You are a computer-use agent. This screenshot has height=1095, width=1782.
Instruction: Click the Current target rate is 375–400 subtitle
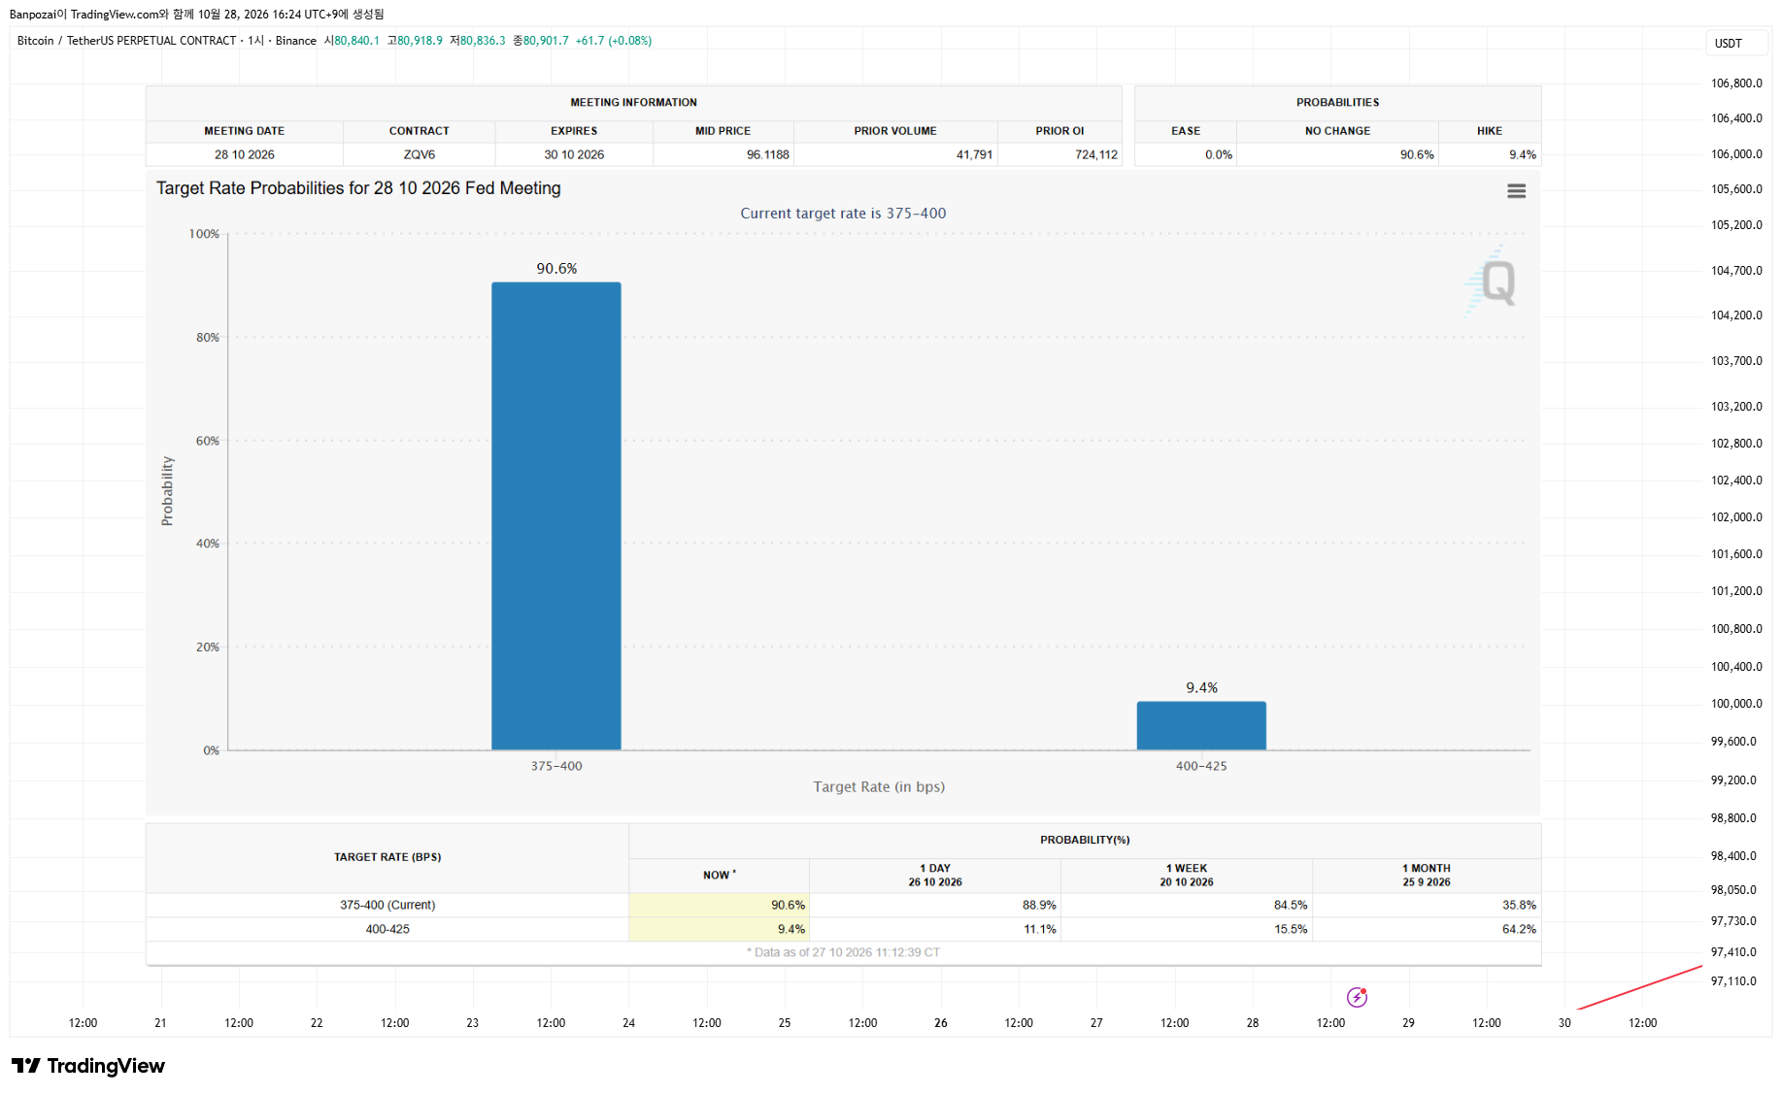[843, 214]
